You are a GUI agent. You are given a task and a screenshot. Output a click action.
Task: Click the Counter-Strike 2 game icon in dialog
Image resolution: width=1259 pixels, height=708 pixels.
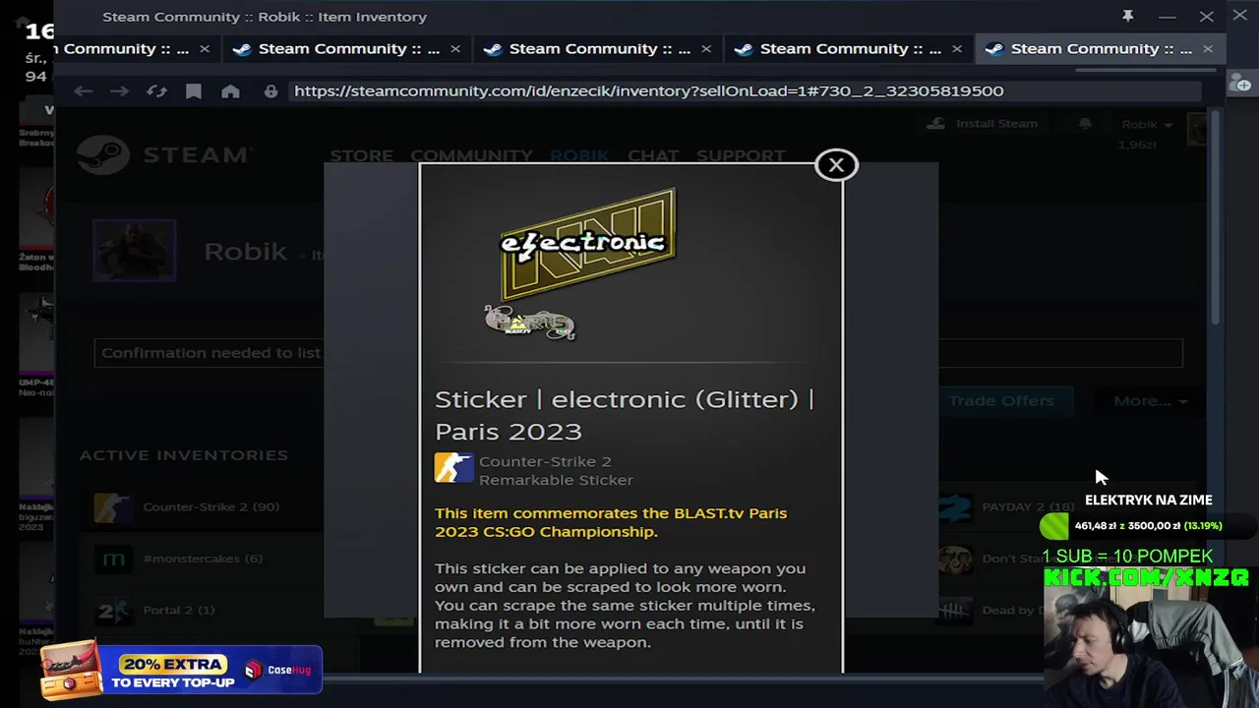pos(453,468)
